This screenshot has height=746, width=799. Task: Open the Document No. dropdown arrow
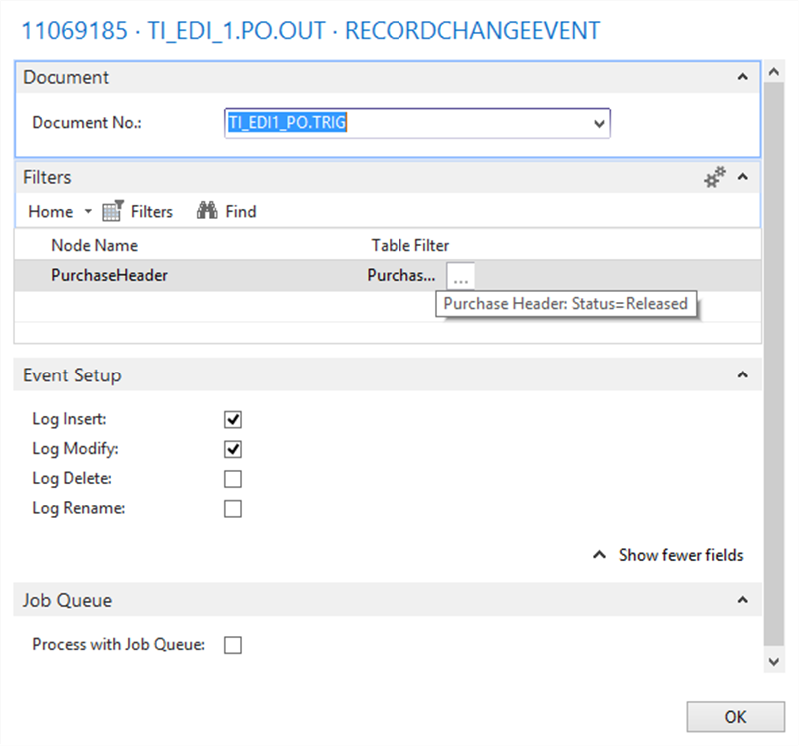pyautogui.click(x=599, y=123)
